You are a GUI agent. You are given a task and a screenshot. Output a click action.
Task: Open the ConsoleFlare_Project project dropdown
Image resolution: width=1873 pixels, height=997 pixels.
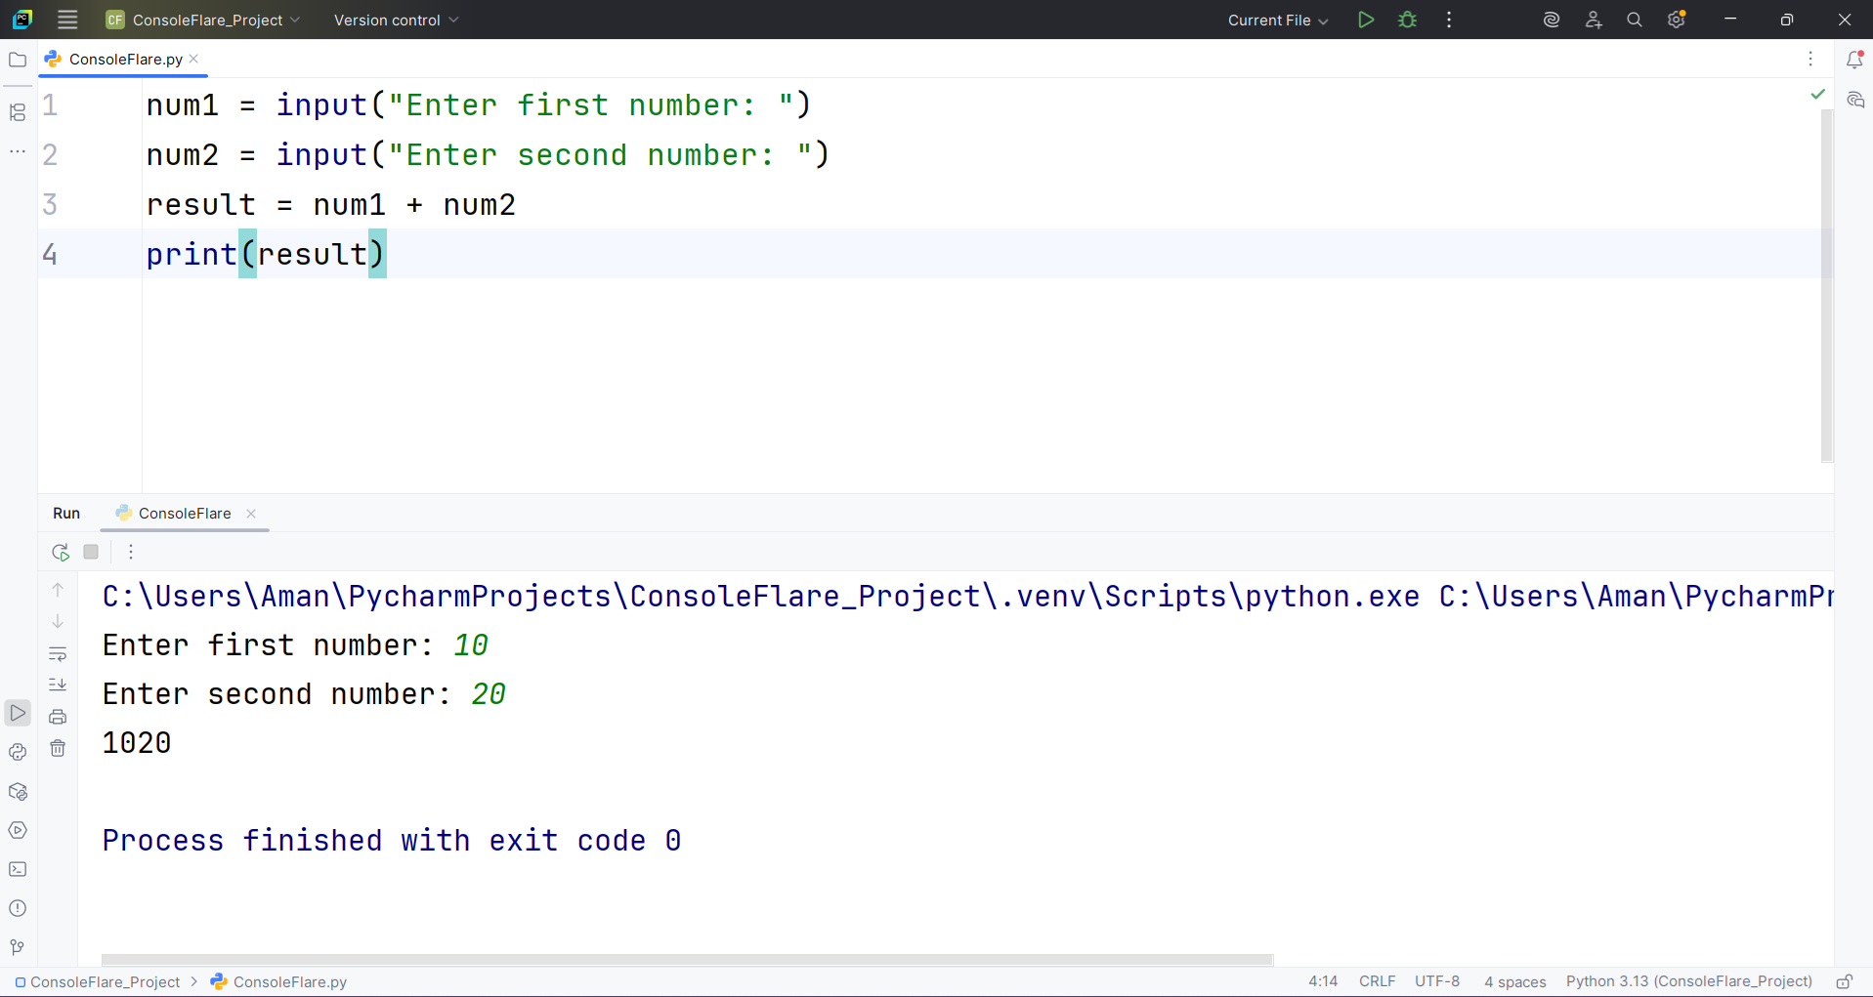[x=202, y=20]
